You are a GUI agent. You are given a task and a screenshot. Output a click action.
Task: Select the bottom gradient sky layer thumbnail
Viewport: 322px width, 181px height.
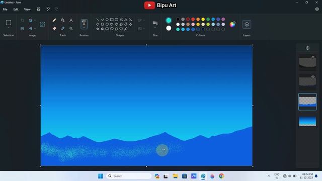pos(307,121)
